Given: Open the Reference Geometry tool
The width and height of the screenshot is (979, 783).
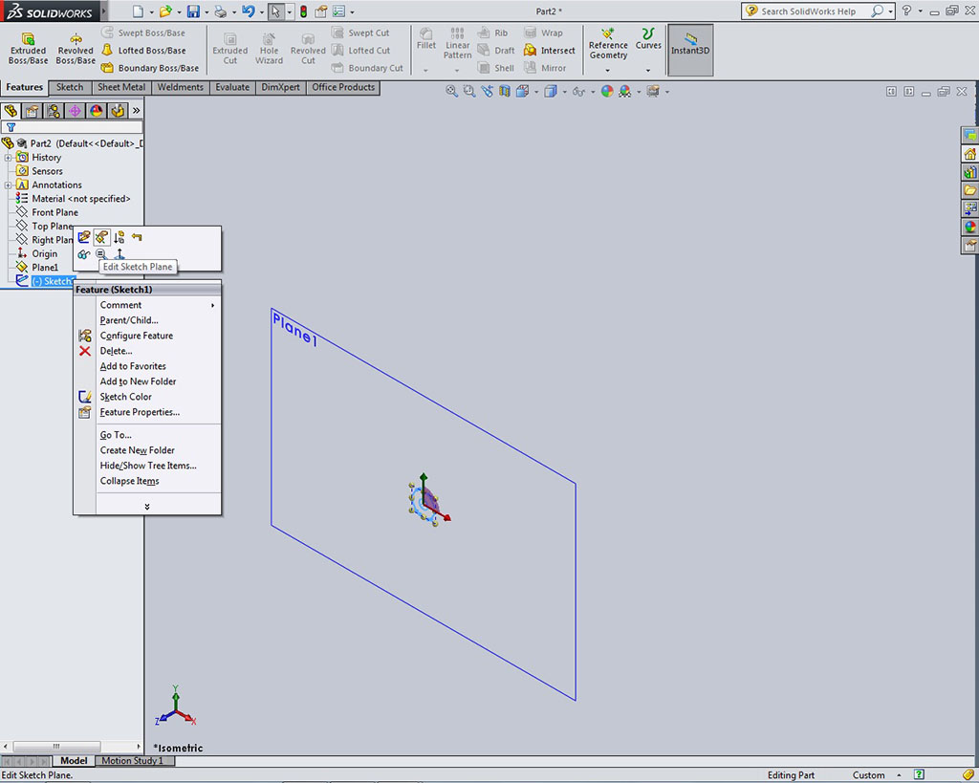Looking at the screenshot, I should click(608, 44).
